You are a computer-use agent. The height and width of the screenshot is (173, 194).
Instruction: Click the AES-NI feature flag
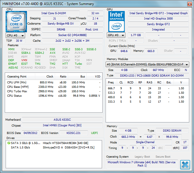click(13, 68)
